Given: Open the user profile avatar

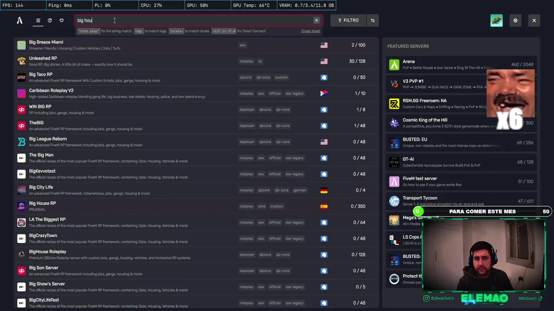Looking at the screenshot, I should coord(496,20).
